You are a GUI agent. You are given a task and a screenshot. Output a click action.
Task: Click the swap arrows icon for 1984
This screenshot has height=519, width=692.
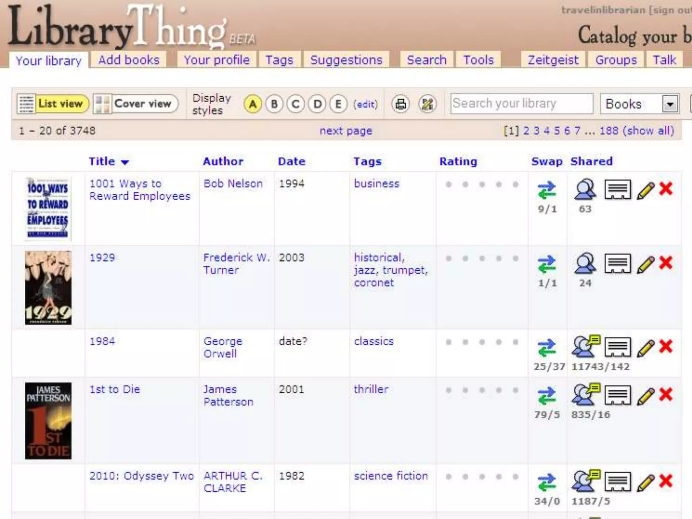(547, 347)
